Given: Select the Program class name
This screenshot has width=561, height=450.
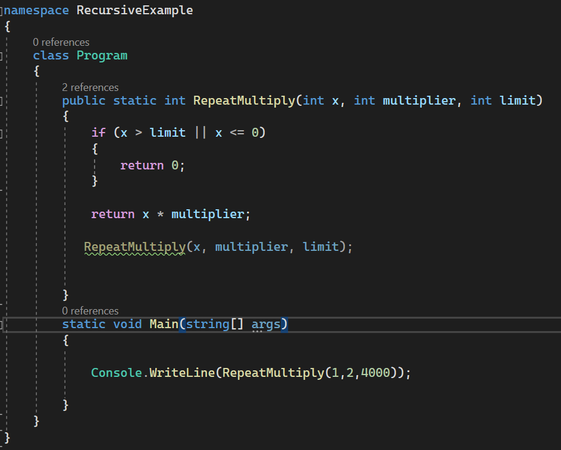Looking at the screenshot, I should pos(102,56).
